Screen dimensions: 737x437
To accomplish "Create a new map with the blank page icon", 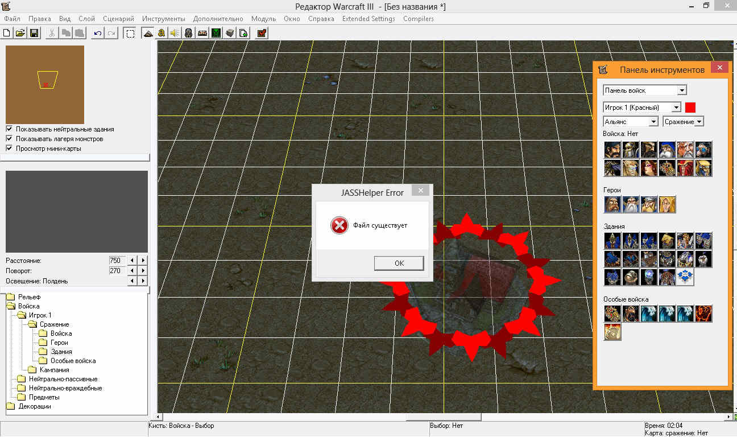I will click(7, 33).
